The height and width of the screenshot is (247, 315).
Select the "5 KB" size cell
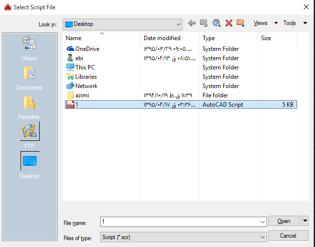288,105
